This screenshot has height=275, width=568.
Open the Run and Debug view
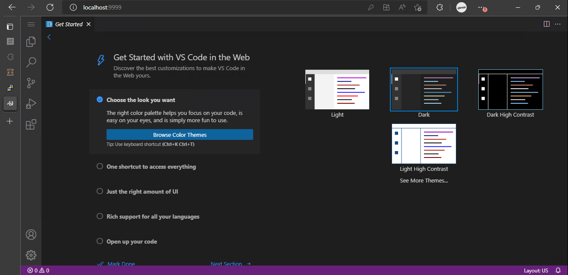(x=31, y=103)
